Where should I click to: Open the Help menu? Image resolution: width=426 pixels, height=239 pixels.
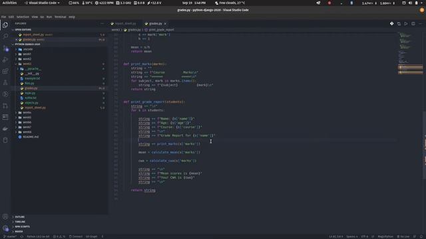click(x=71, y=17)
